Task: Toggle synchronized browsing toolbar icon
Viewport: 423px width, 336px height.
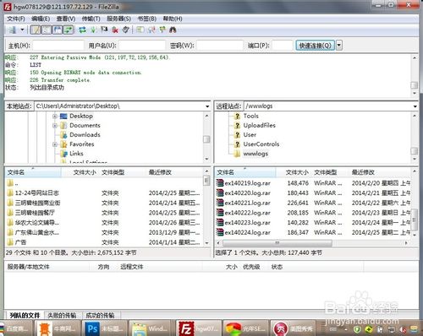Action: [x=162, y=30]
